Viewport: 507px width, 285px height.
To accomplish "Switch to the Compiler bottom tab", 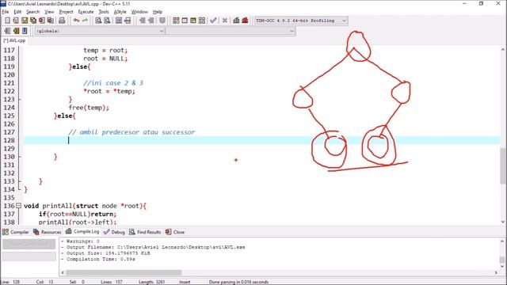I will 16,232.
